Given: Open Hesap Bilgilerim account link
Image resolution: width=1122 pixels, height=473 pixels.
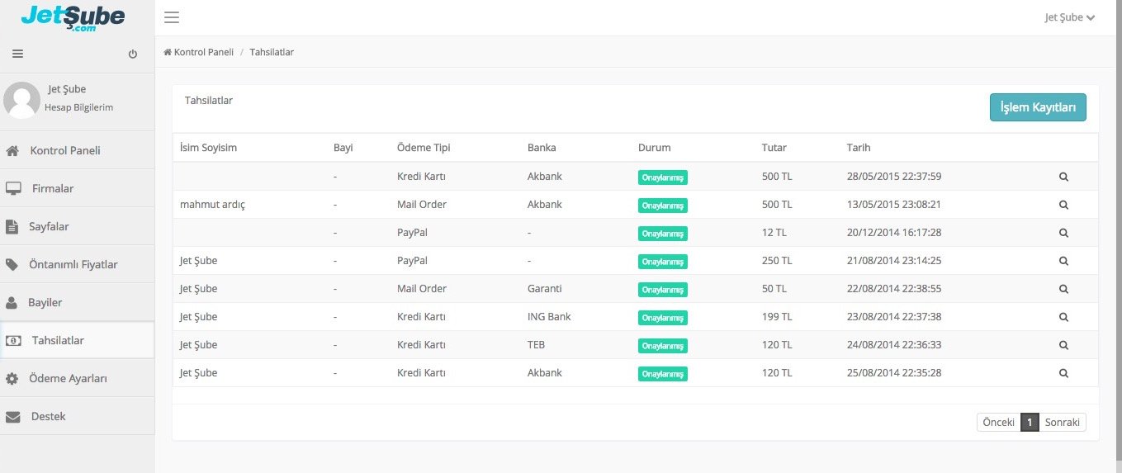Looking at the screenshot, I should (x=78, y=107).
